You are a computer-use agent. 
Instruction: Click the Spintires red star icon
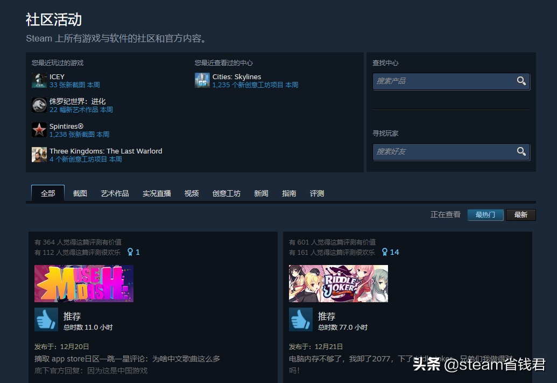pyautogui.click(x=39, y=130)
